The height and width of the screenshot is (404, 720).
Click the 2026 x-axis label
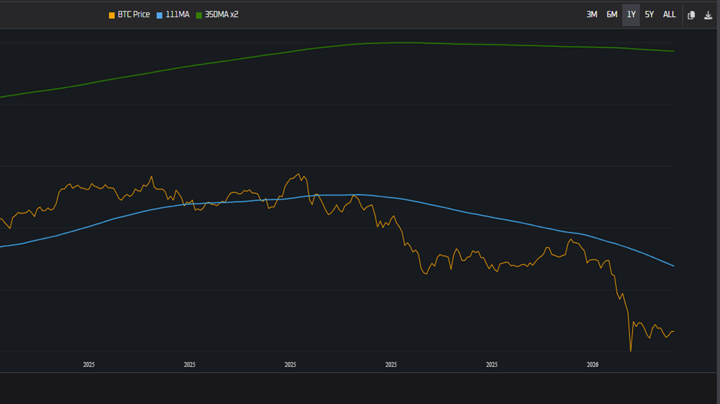[x=592, y=364]
